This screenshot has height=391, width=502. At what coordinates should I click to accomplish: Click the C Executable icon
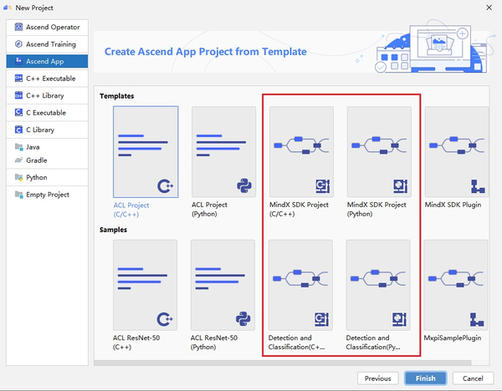(18, 113)
